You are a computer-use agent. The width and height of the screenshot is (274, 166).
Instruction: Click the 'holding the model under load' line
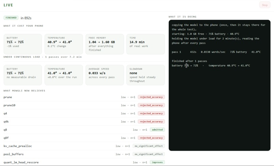[216, 41]
